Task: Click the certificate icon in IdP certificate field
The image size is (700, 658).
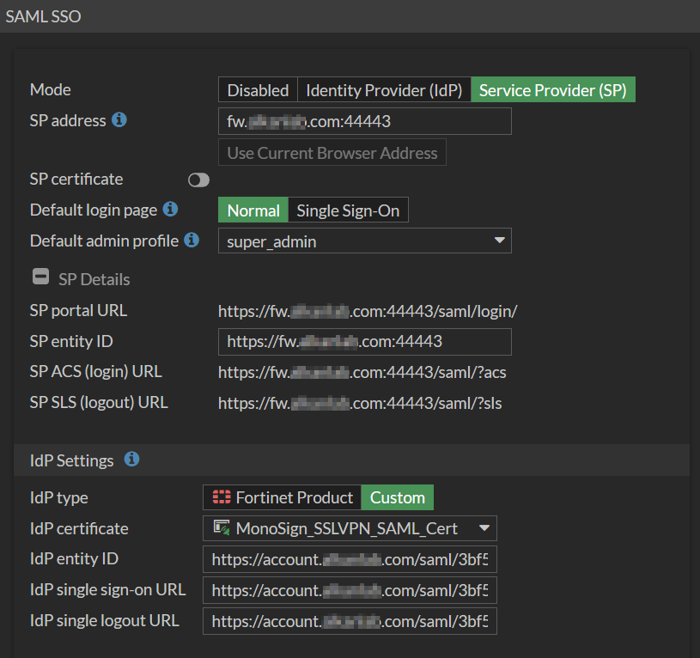Action: (221, 528)
